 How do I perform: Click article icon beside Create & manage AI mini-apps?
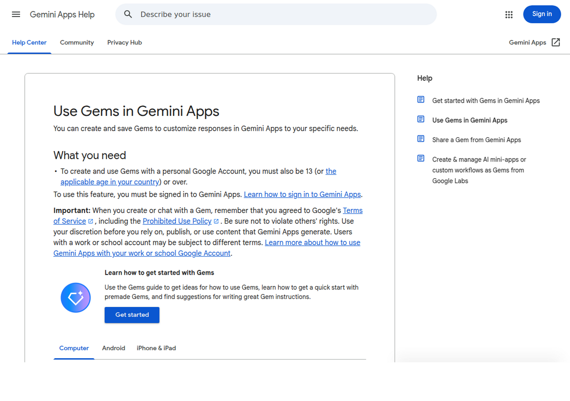[421, 158]
